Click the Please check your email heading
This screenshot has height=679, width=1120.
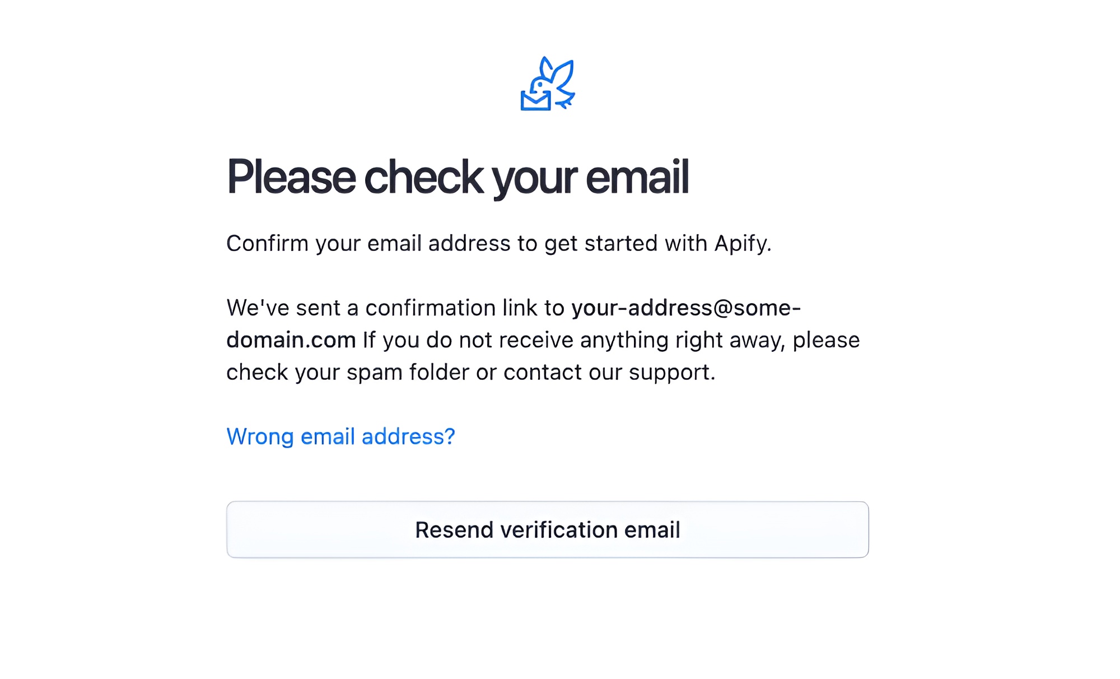click(458, 176)
